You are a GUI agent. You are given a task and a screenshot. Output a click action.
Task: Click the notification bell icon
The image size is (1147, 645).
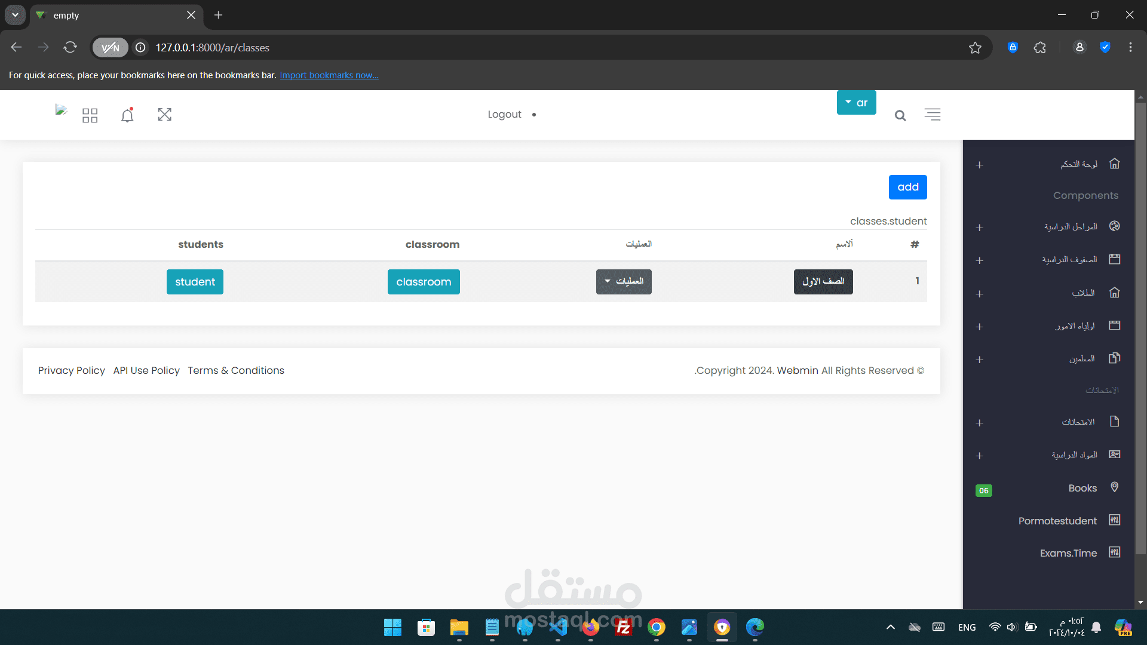(x=127, y=115)
